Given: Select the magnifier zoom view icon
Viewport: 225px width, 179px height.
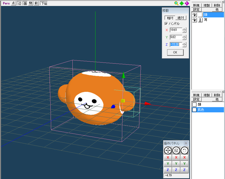Looking at the screenshot, I should pyautogui.click(x=176, y=3).
